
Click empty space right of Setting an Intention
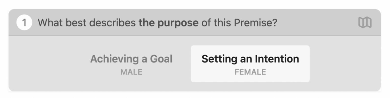[x=345, y=64]
